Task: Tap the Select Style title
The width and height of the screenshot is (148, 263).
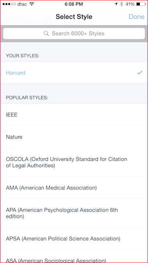Action: pos(74,16)
